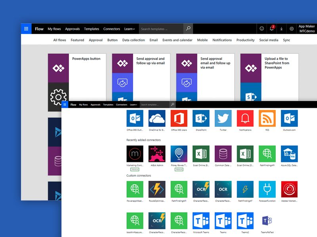Select the RouteOptimiza... custom connector
This screenshot has height=237, width=317.
pos(157,189)
